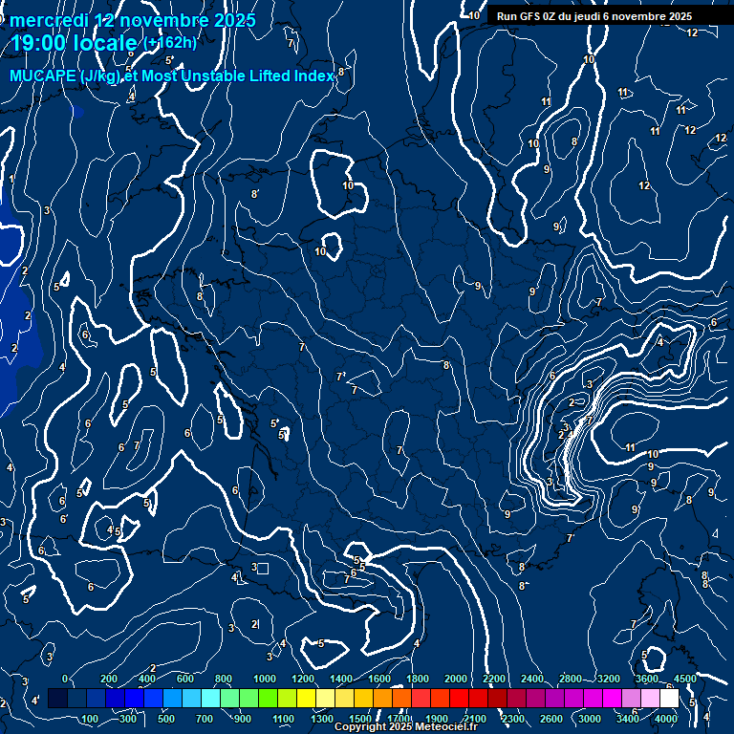Click the "2300" label below the color scale

click(x=513, y=719)
